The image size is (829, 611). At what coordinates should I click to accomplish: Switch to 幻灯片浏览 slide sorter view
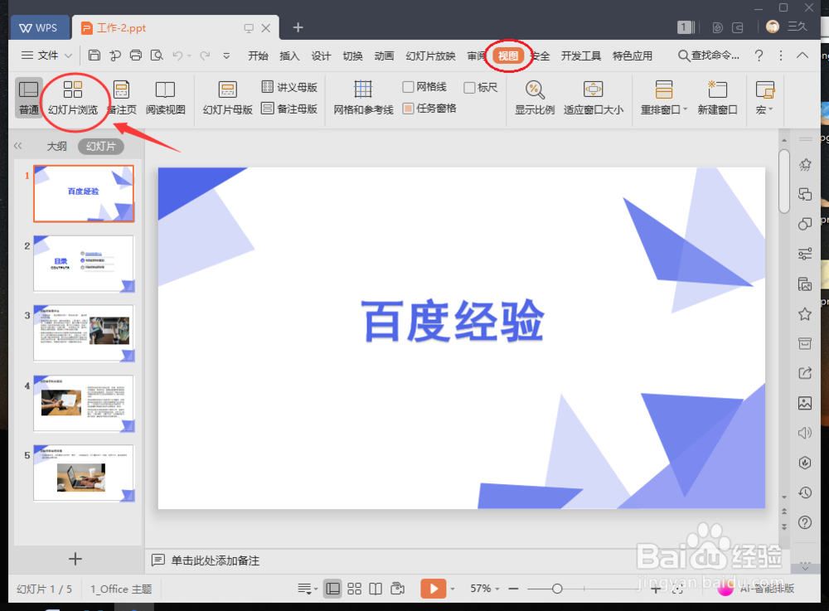pos(73,98)
